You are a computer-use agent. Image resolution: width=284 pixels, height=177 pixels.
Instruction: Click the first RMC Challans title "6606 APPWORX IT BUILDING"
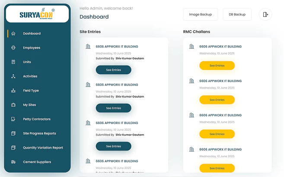pos(220,47)
